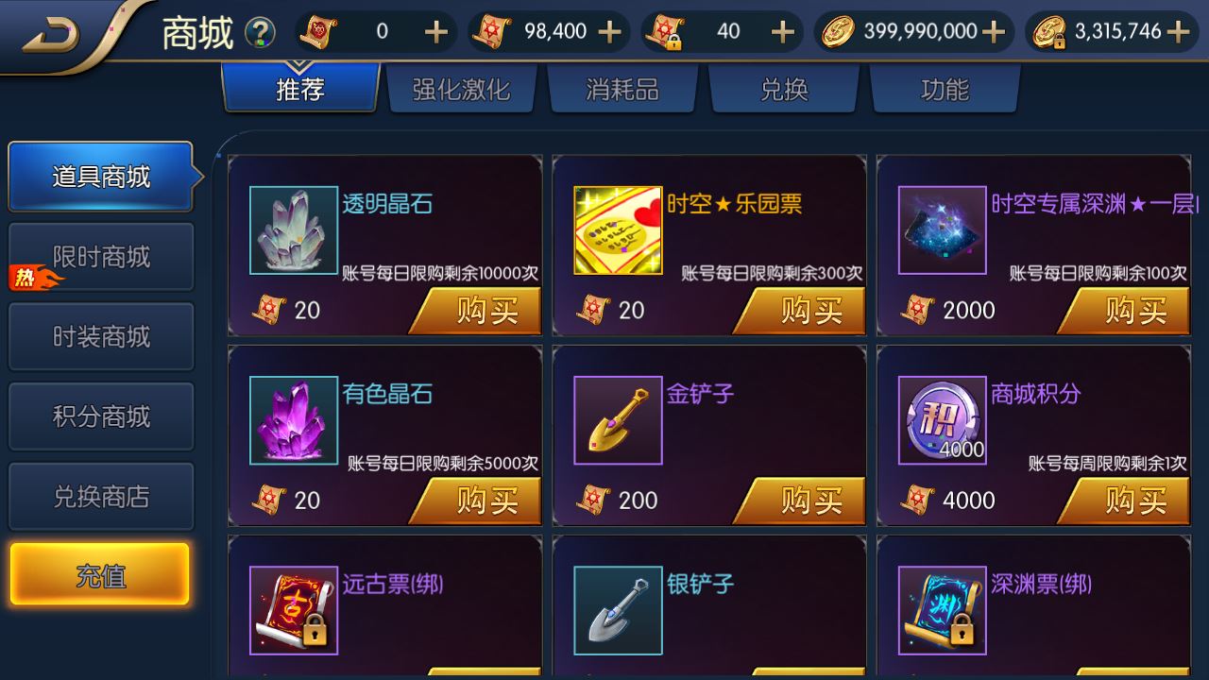The width and height of the screenshot is (1209, 680).
Task: Open the help question mark icon
Action: [260, 33]
